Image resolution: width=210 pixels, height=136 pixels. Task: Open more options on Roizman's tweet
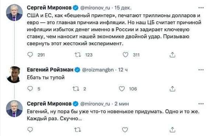pos(201,70)
